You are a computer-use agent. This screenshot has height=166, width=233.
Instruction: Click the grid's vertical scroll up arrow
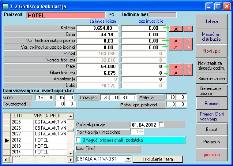(71, 116)
